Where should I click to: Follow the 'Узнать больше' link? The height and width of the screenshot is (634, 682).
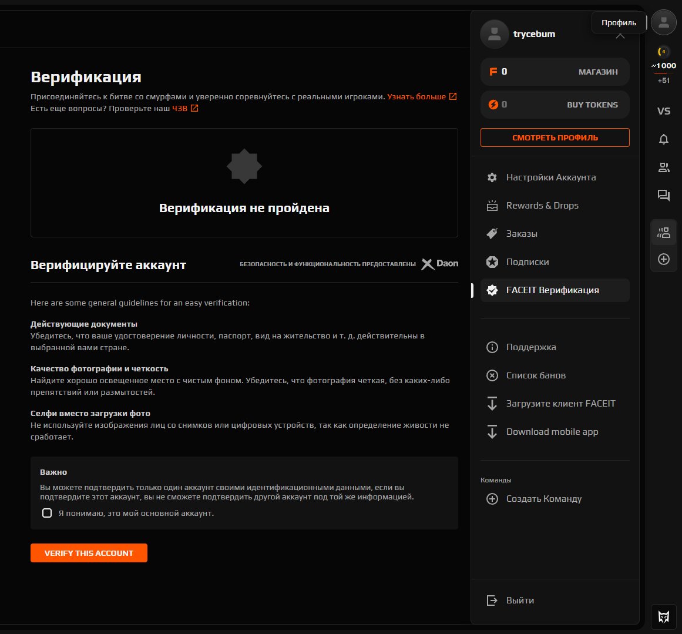pos(416,96)
